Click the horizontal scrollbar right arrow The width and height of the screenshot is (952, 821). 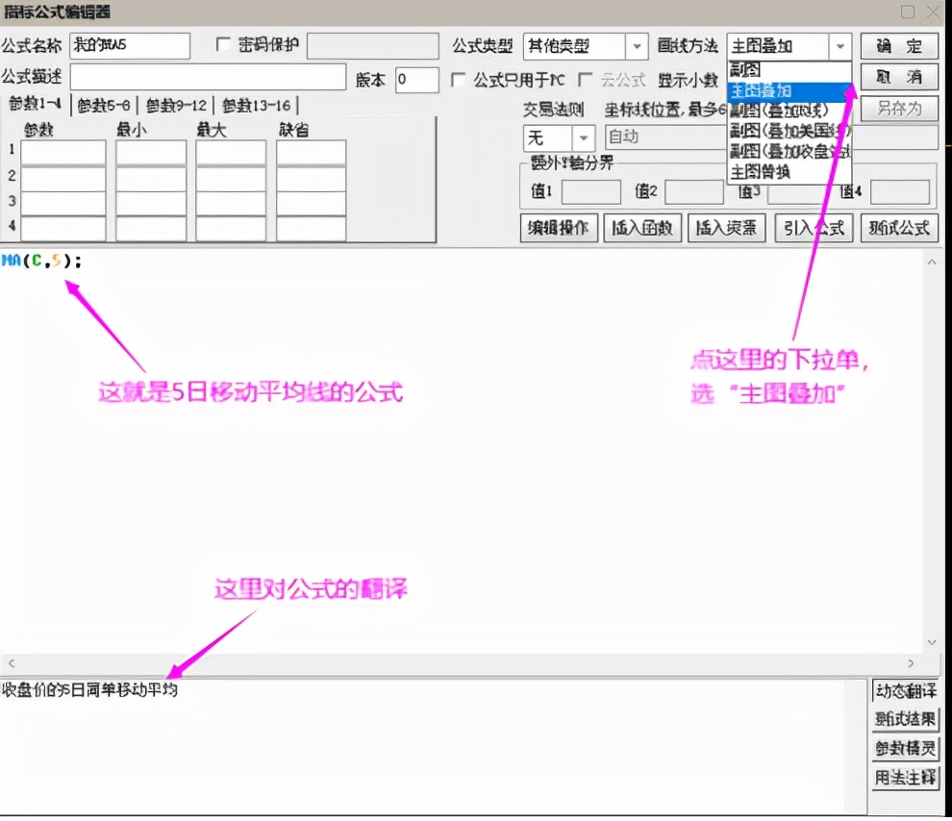tap(911, 662)
